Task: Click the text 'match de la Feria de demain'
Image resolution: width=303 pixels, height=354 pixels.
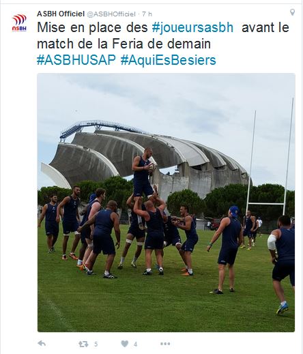Action: (124, 44)
